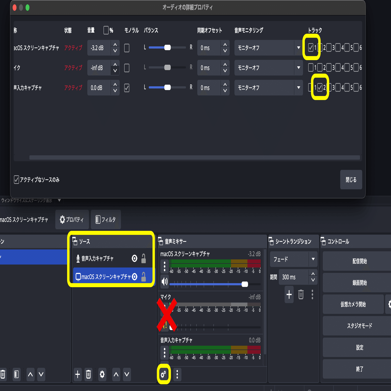Toggle lock on macOS スクリーンキャプチャ source

tap(144, 277)
